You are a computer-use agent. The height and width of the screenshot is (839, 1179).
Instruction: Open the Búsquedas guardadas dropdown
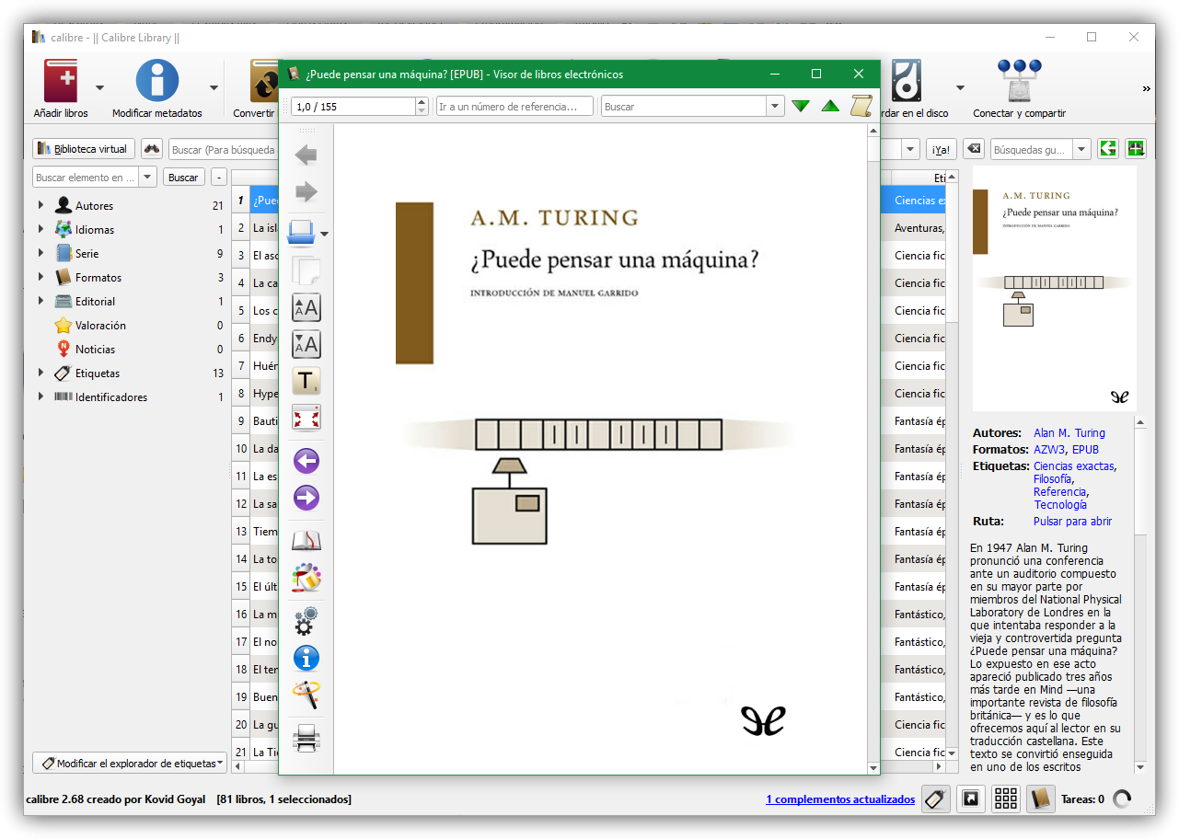pos(1081,149)
